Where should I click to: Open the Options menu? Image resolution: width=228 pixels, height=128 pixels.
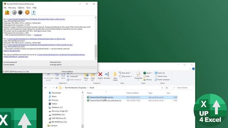pyautogui.click(x=21, y=8)
